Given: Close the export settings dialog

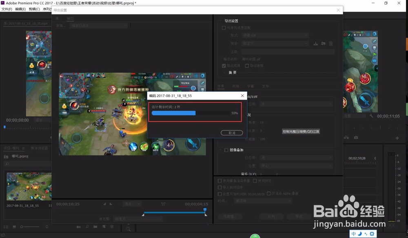Looking at the screenshot, I should [x=338, y=10].
